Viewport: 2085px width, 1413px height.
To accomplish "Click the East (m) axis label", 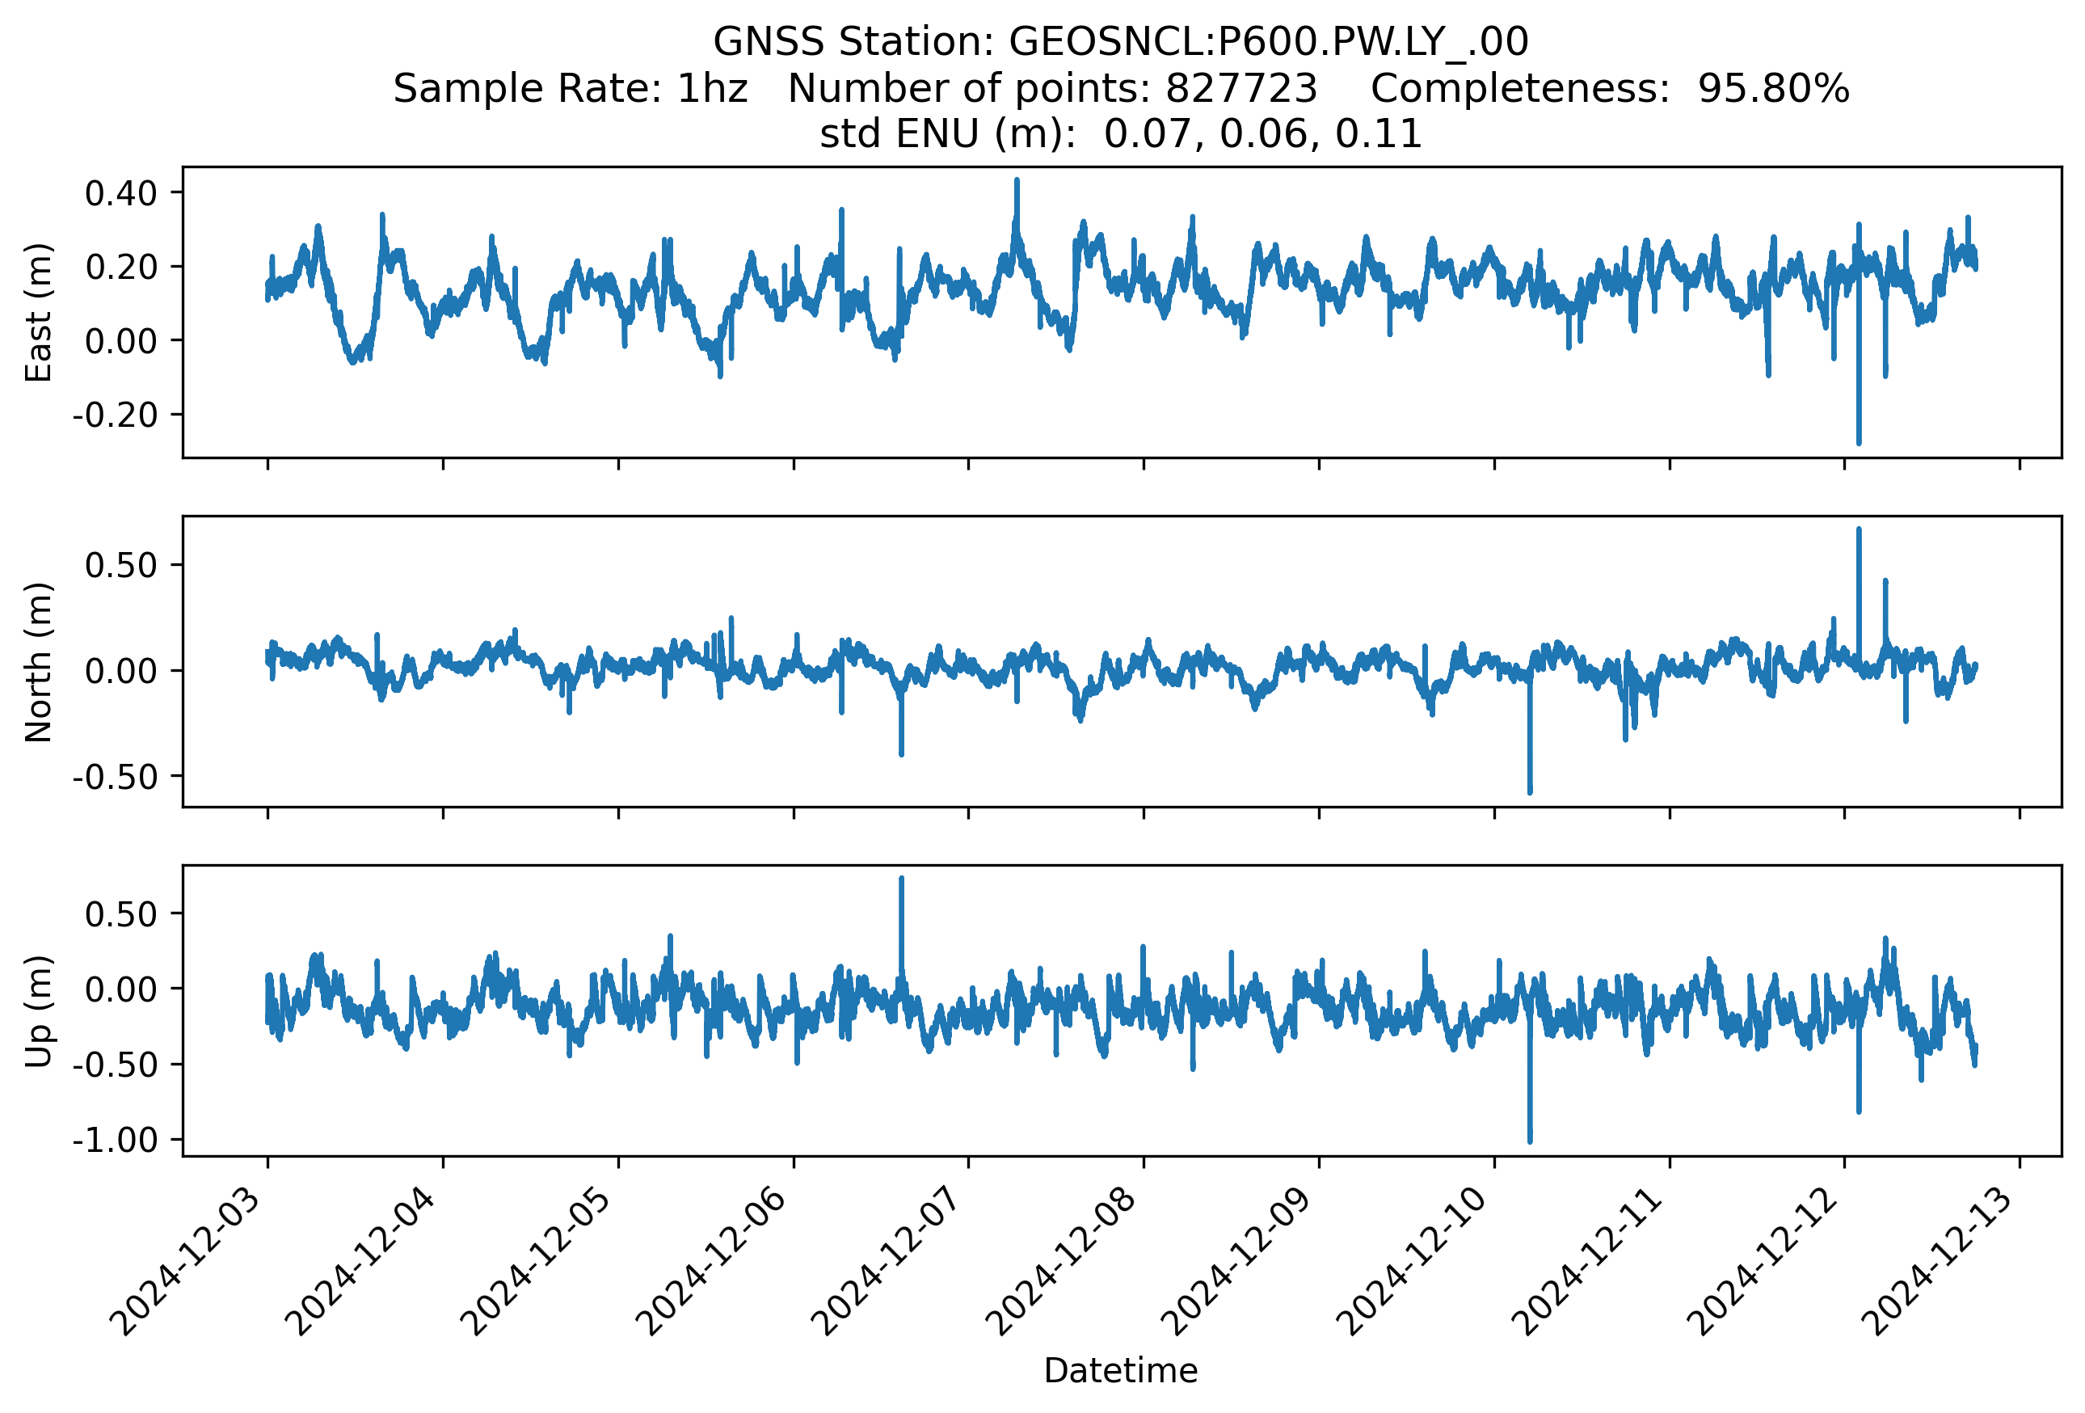I will tap(39, 312).
